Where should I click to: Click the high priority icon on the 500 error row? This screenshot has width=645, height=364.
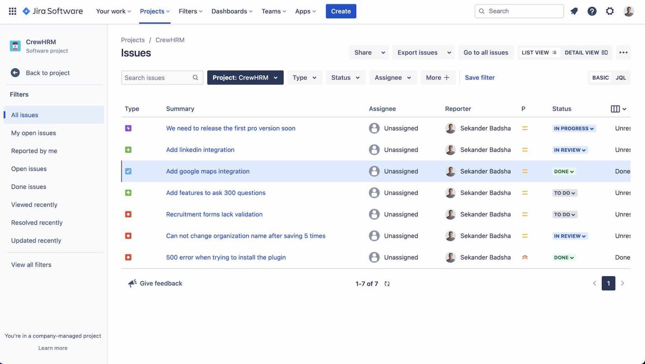click(524, 257)
